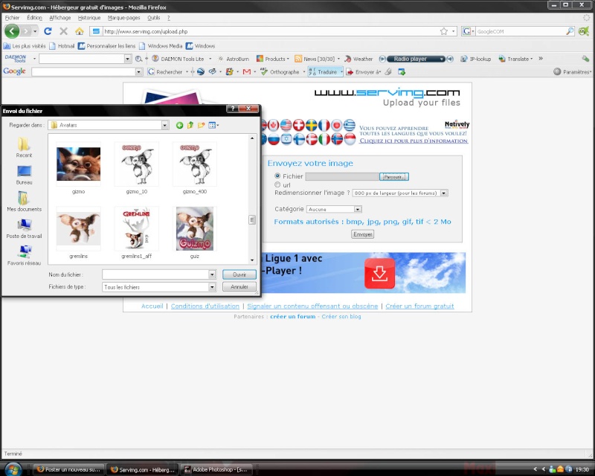Select the Fichier radio button

tap(277, 176)
